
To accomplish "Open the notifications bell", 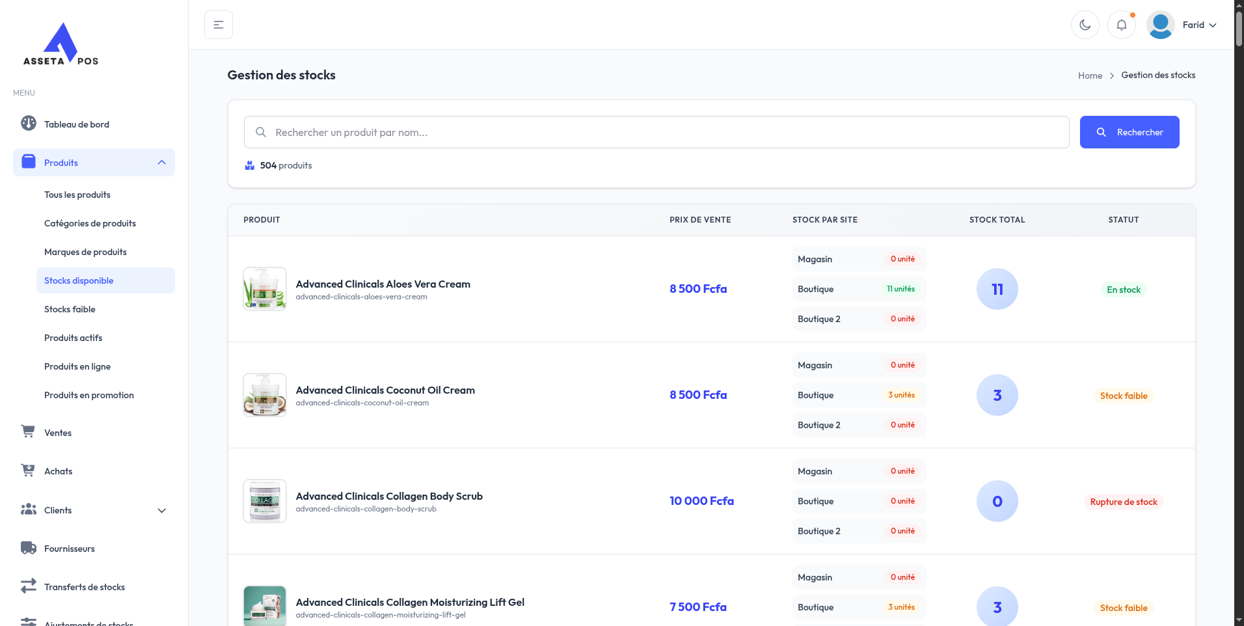I will (x=1121, y=25).
